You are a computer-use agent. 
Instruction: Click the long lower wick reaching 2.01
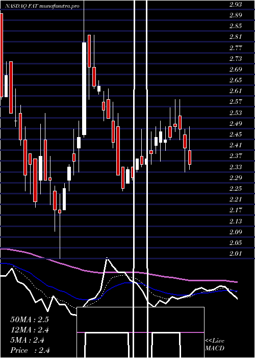(60, 236)
